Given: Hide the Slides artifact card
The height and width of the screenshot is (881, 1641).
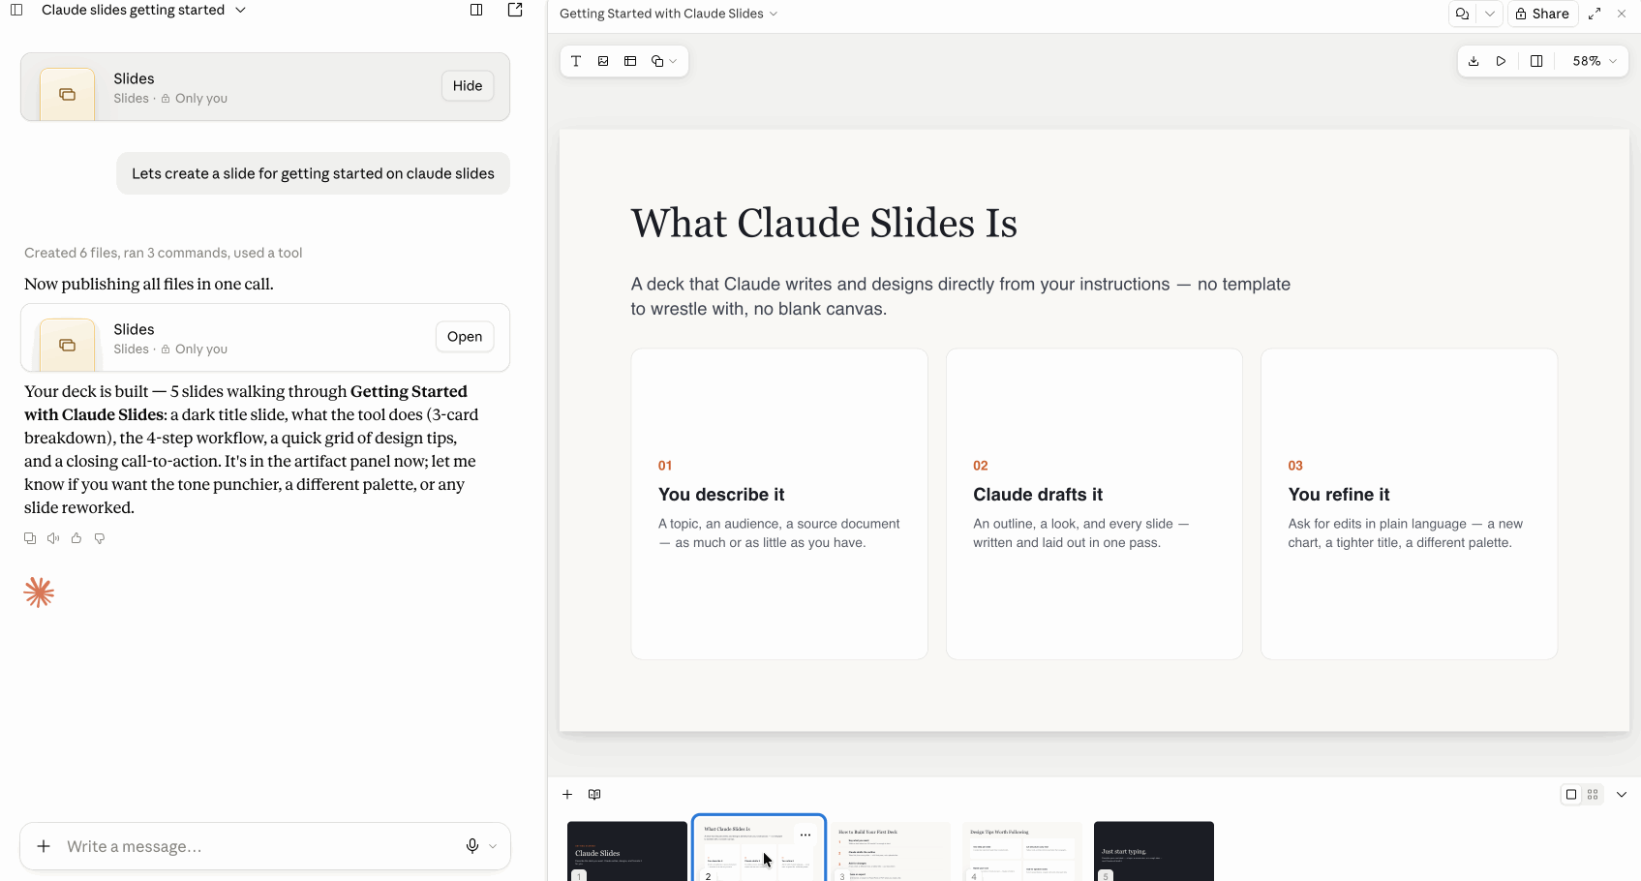Looking at the screenshot, I should click(x=468, y=86).
